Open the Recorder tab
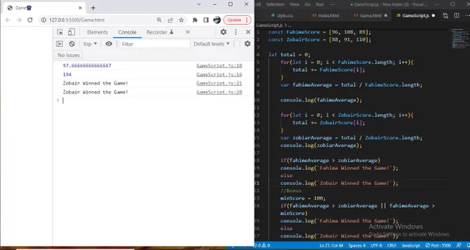Viewport: 470px width, 250px height. [x=160, y=32]
